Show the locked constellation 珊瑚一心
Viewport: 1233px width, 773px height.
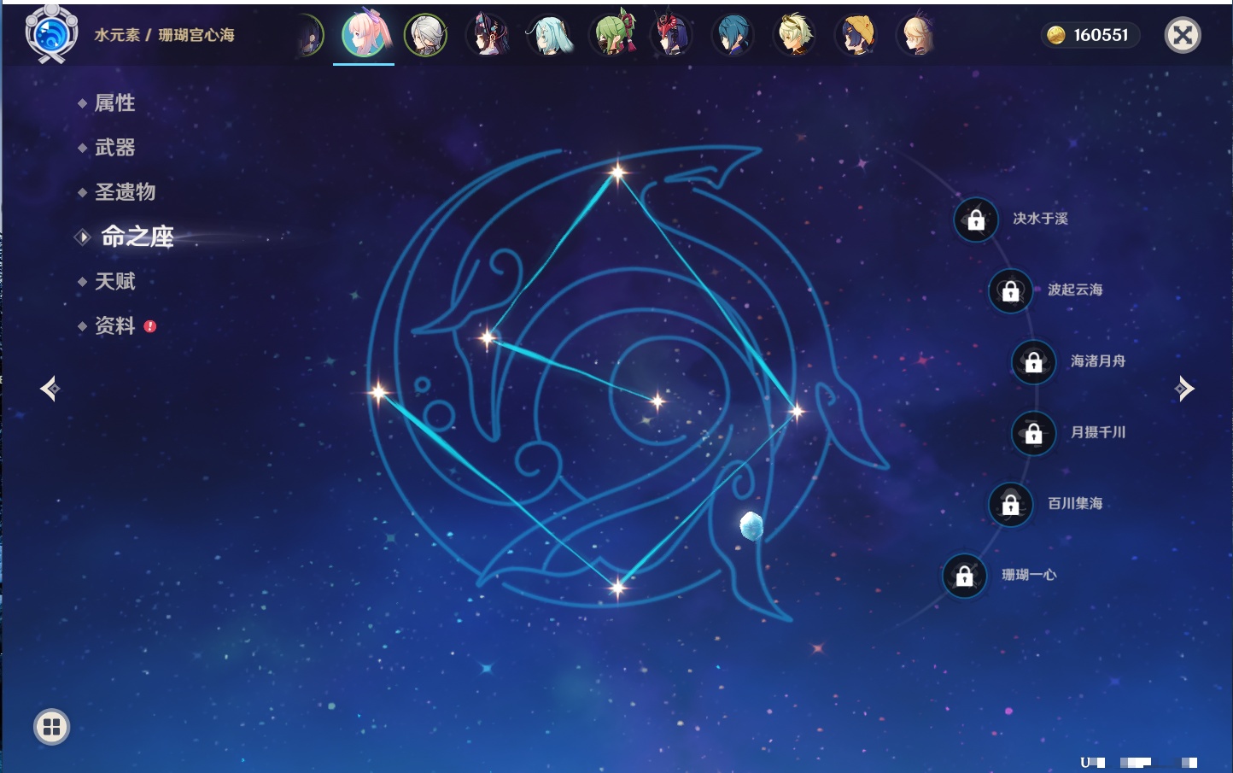[965, 576]
